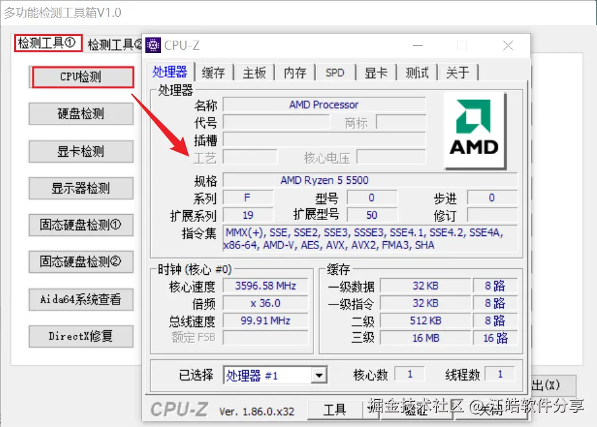This screenshot has height=427, width=597.
Task: Close the CPU-Z window
Action: click(x=508, y=46)
